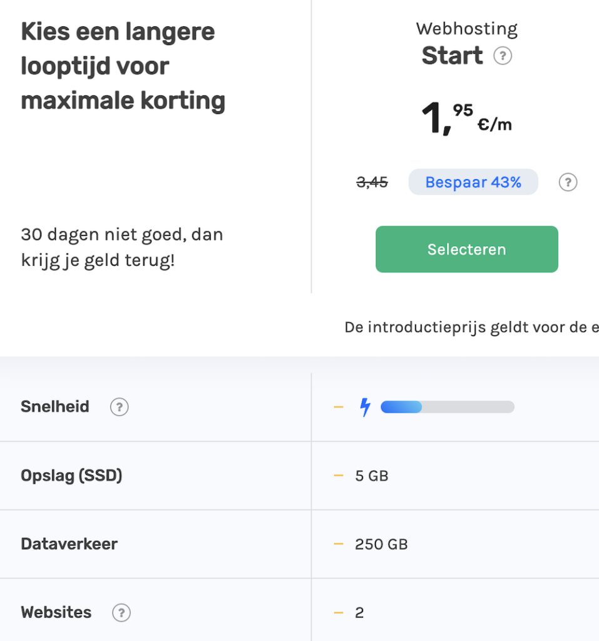This screenshot has width=599, height=641.
Task: Click the help icon next to Start
Action: click(503, 56)
